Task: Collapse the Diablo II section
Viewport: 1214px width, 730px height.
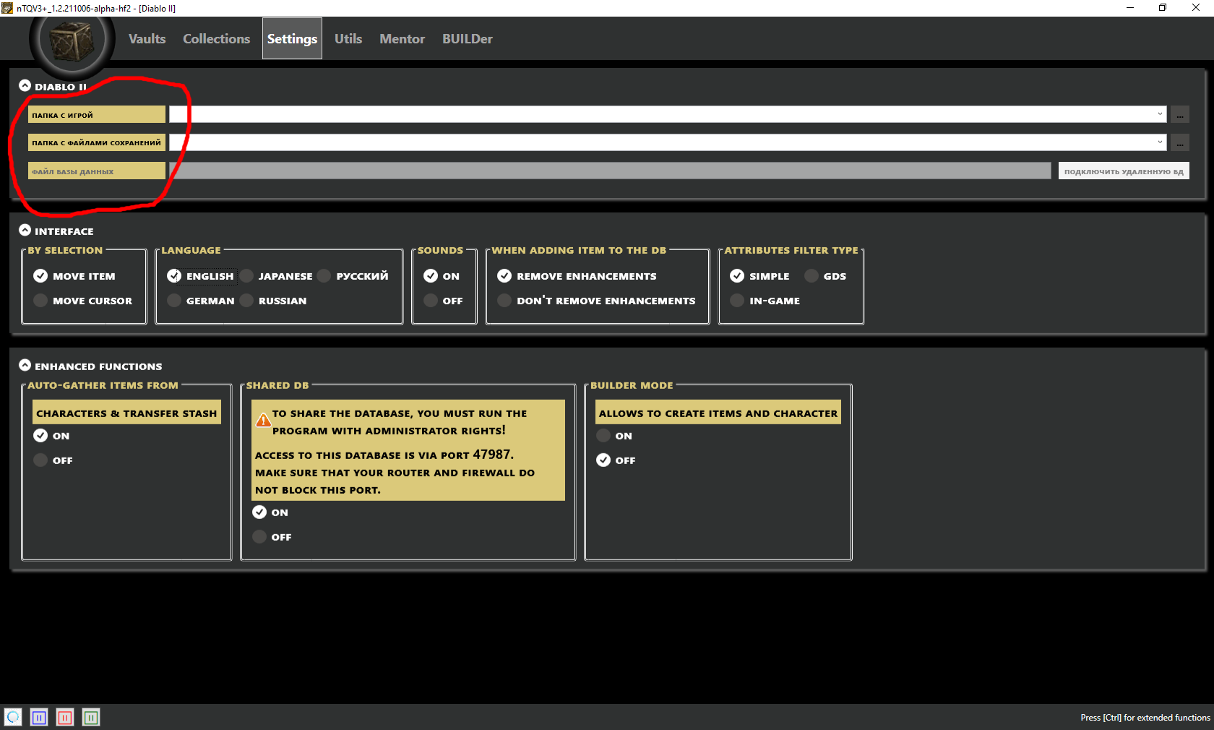Action: point(25,86)
